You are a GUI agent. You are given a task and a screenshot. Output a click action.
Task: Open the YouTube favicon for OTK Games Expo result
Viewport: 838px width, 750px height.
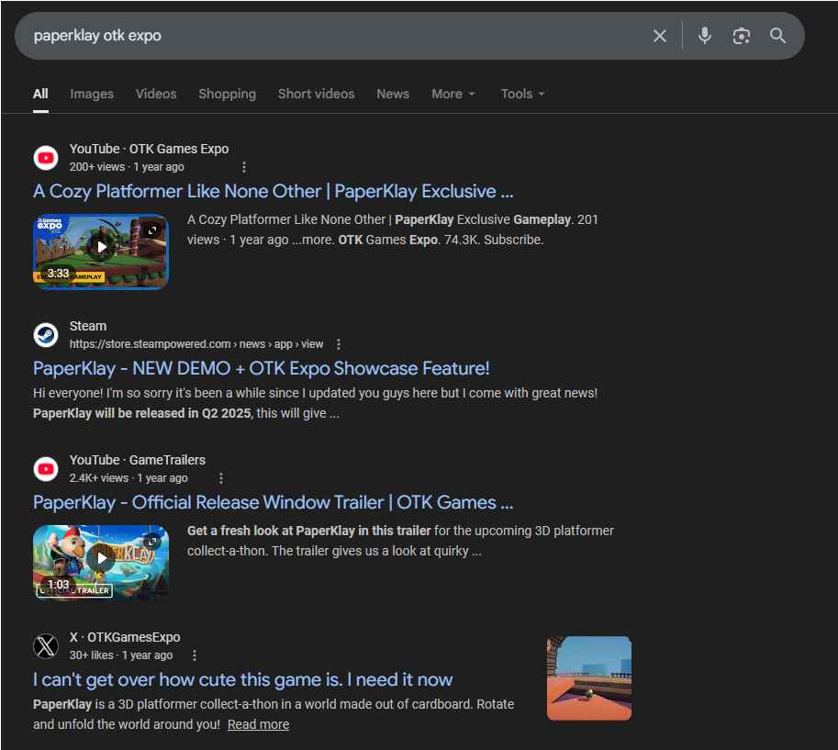46,158
